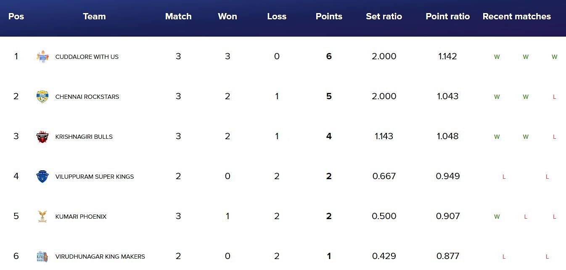Sort the table by the Points column
The image size is (566, 270).
click(329, 16)
